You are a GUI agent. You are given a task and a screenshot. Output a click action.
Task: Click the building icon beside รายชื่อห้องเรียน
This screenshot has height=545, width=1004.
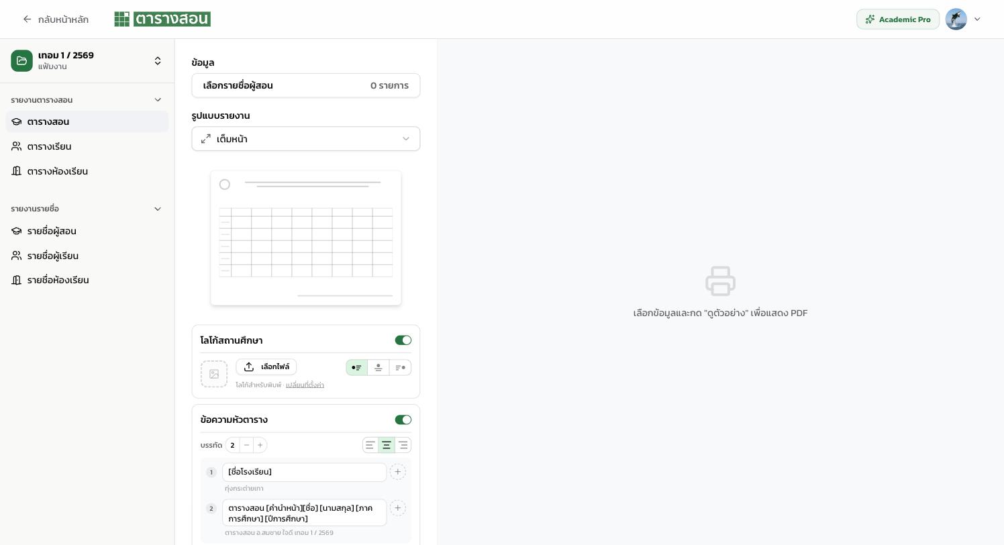click(16, 280)
